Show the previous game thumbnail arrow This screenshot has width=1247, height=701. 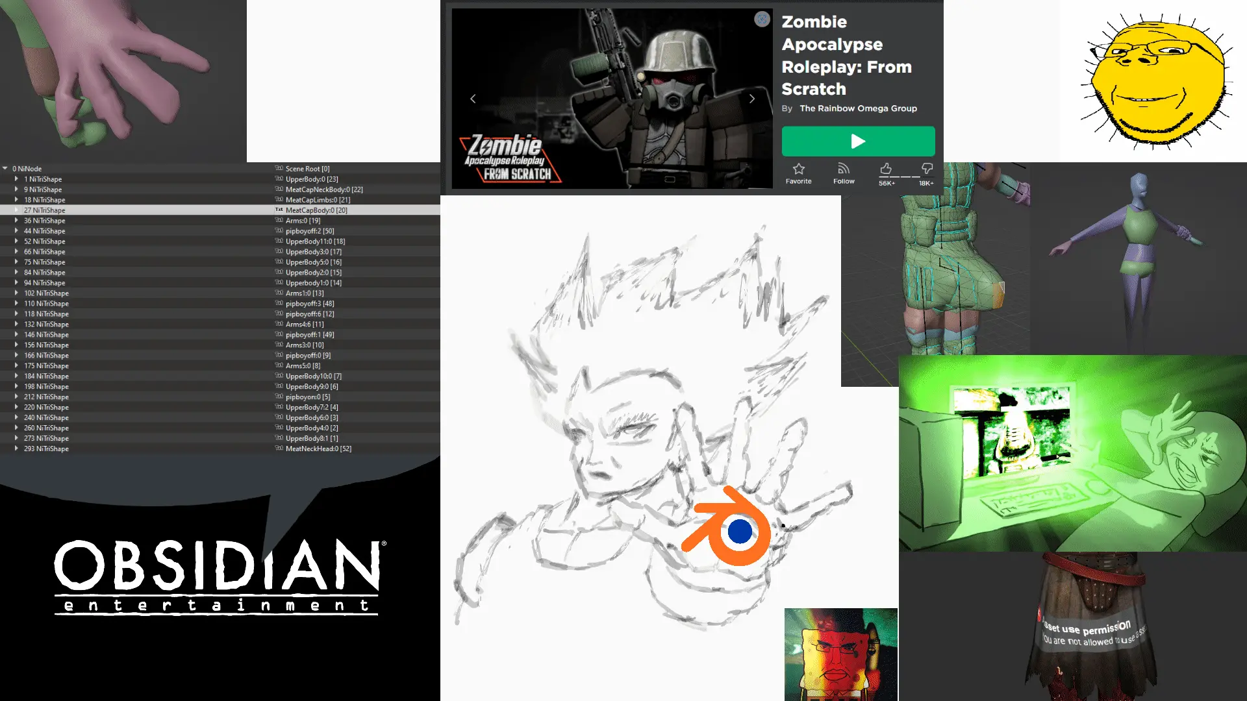click(x=473, y=99)
